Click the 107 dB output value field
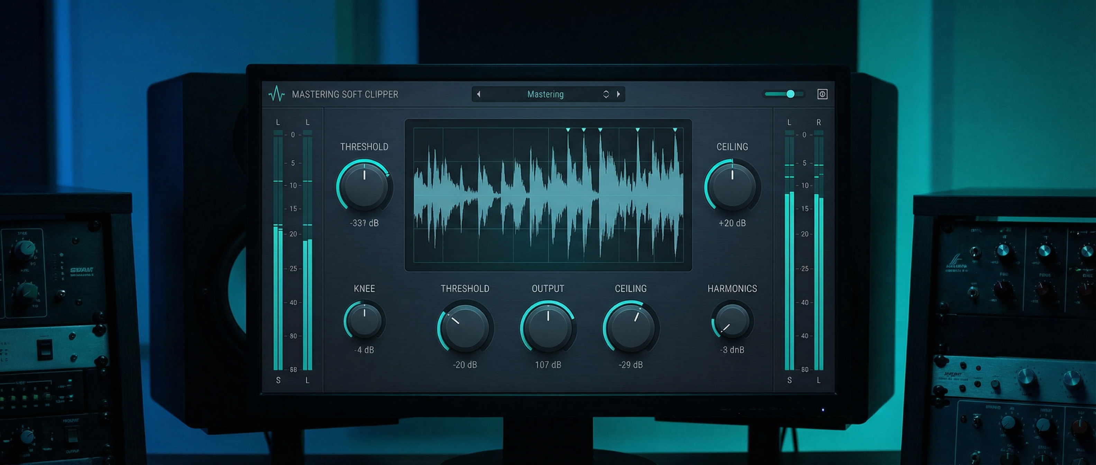The image size is (1096, 465). pyautogui.click(x=548, y=365)
